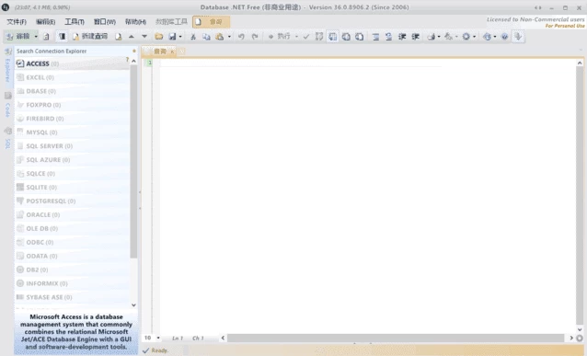Select ACCESS (0) in connection list
The height and width of the screenshot is (356, 587).
tap(72, 63)
